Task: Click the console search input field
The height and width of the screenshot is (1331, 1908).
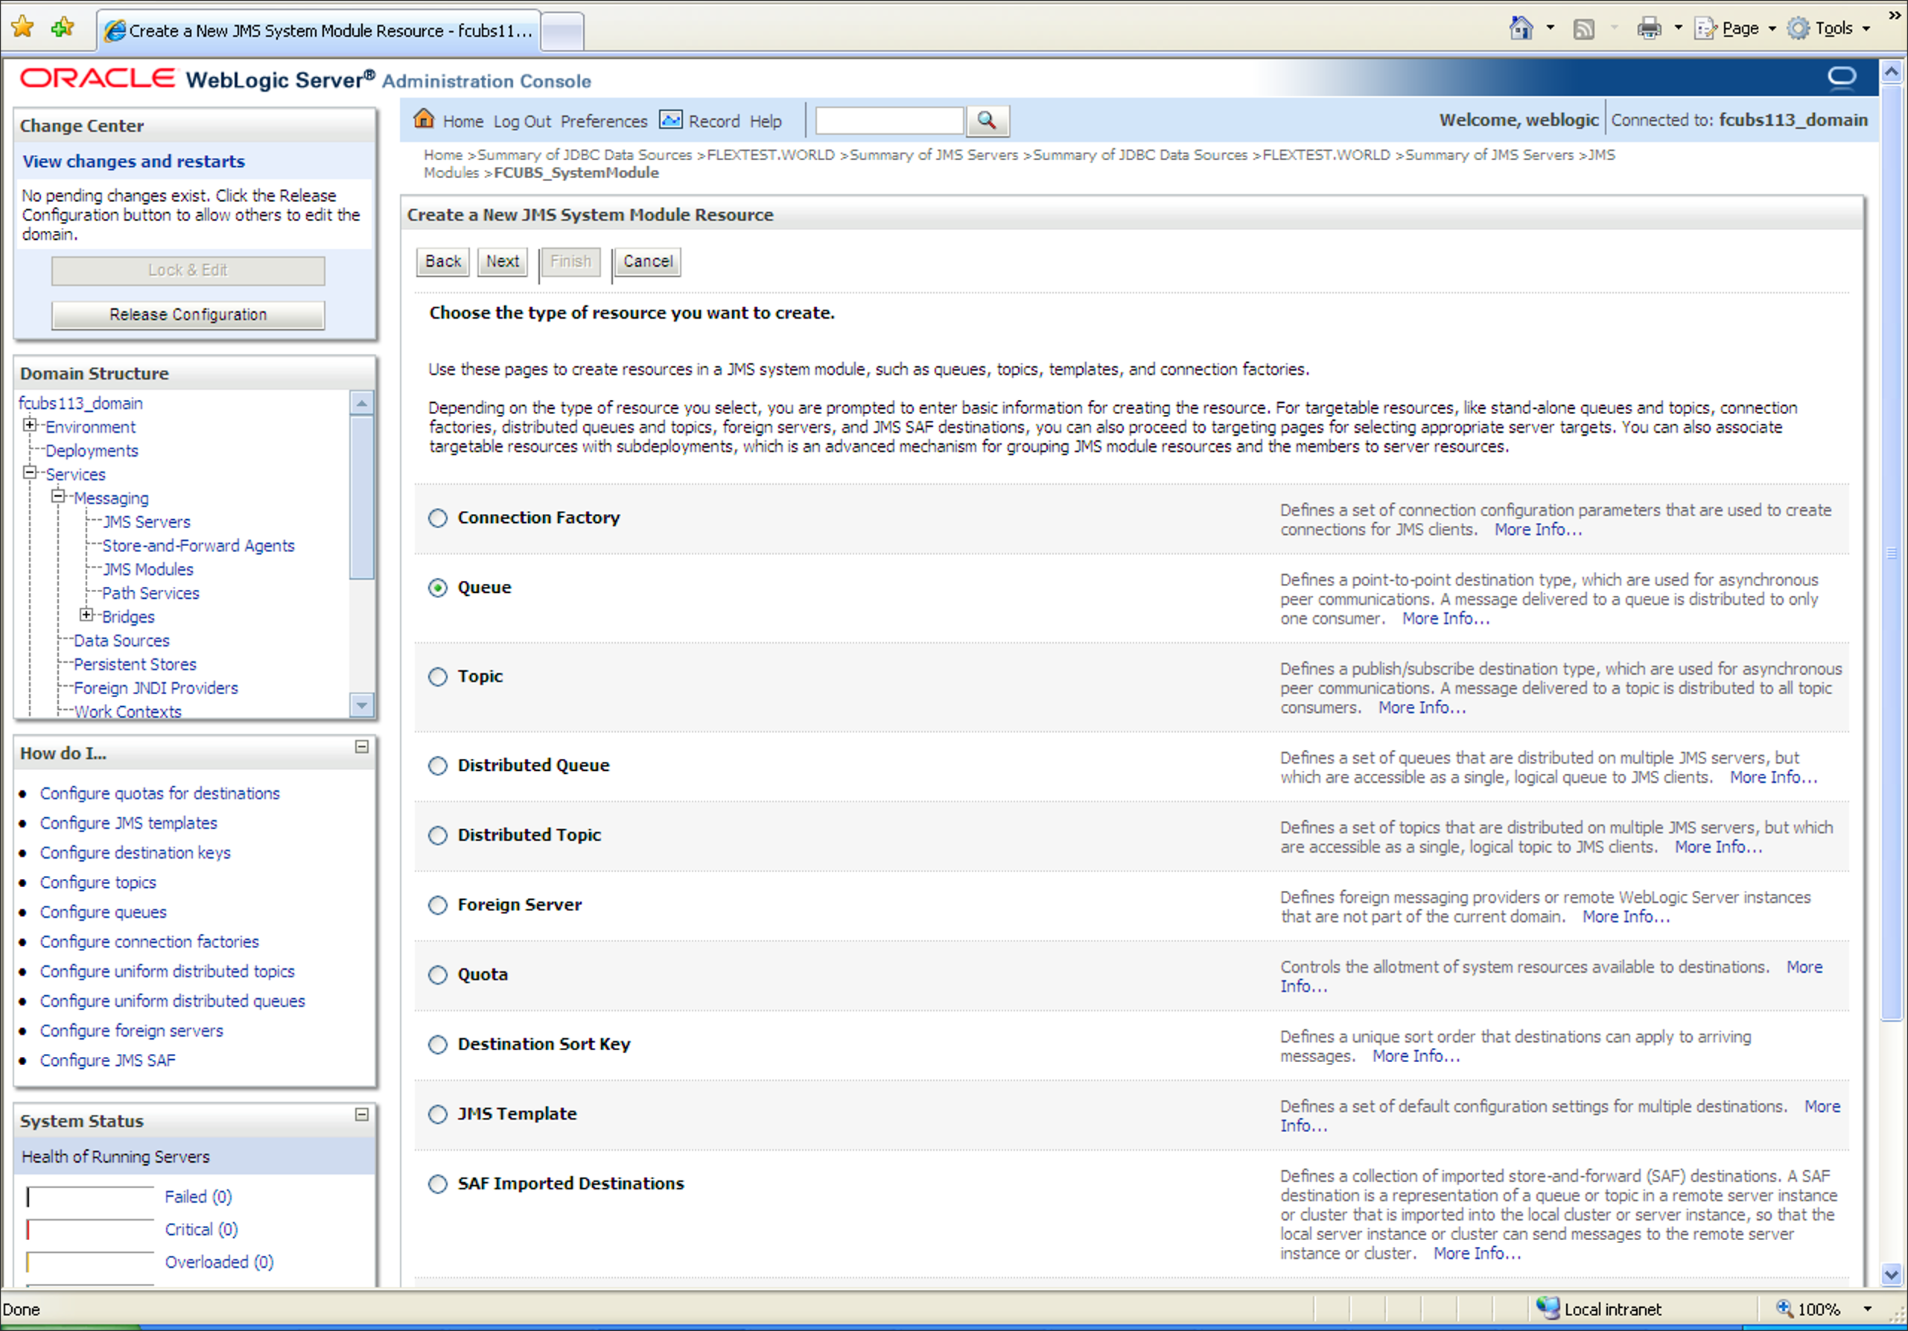Action: pos(889,121)
